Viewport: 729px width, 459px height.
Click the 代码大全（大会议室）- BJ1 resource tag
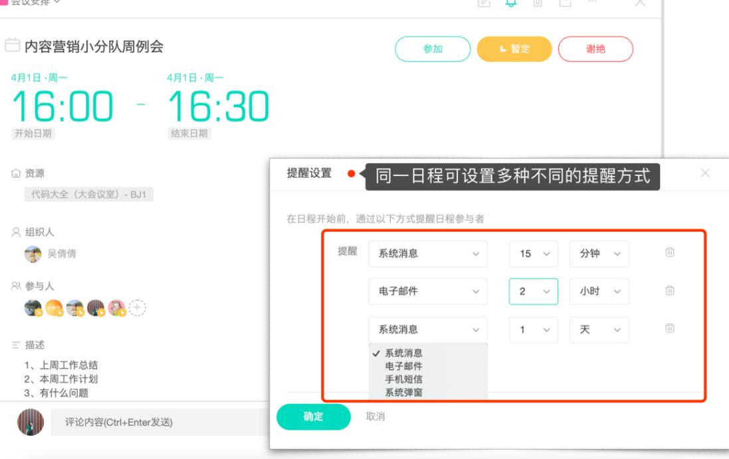click(x=89, y=194)
